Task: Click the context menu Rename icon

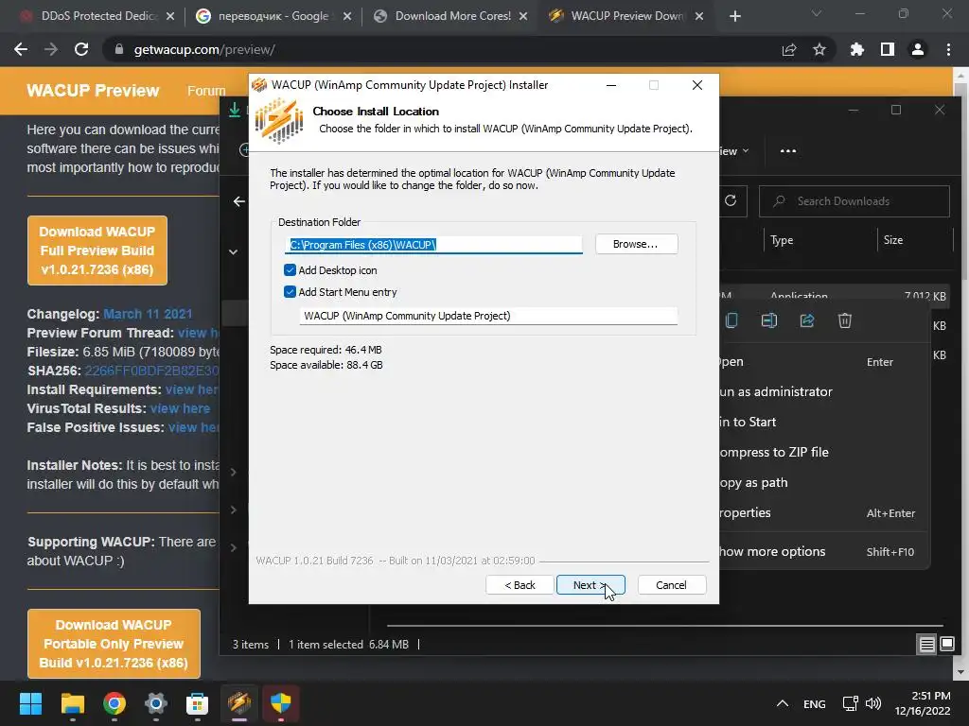Action: click(x=769, y=320)
